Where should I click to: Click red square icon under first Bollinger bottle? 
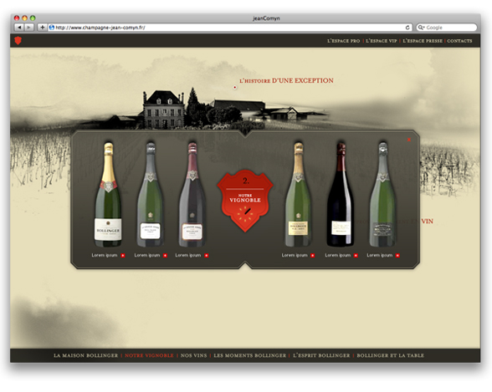coord(123,256)
